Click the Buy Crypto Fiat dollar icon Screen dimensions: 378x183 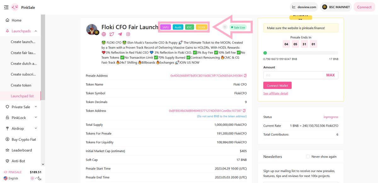(8, 140)
